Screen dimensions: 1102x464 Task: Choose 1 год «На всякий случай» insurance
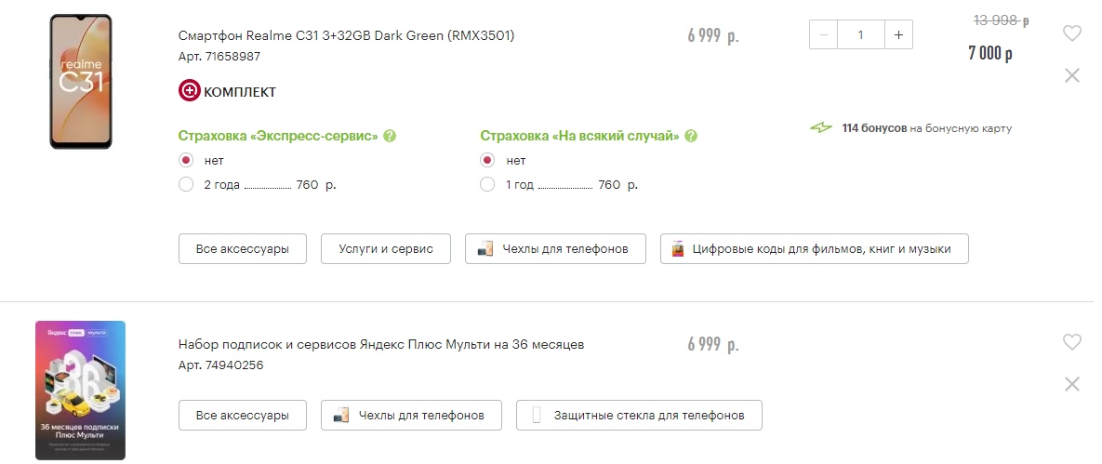click(487, 184)
